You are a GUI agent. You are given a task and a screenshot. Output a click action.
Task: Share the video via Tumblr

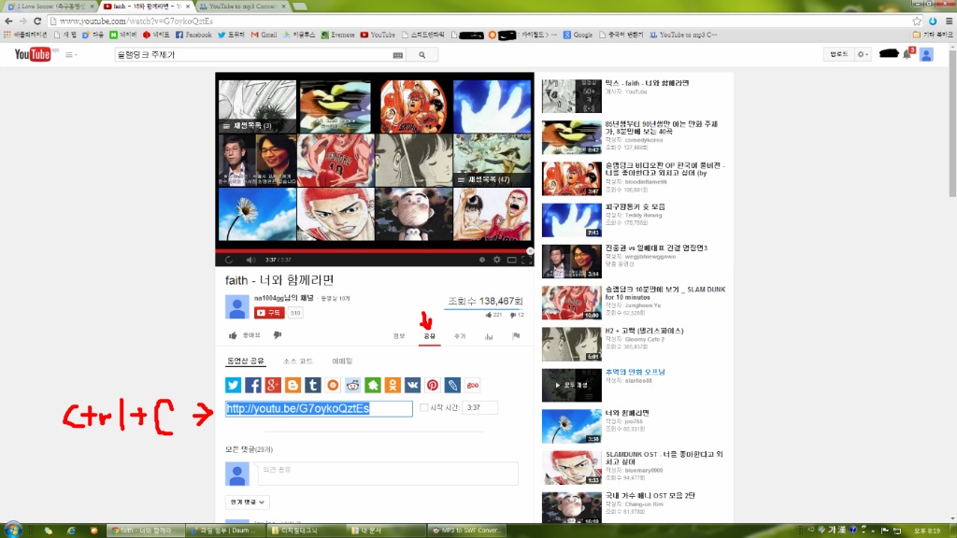[x=314, y=384]
